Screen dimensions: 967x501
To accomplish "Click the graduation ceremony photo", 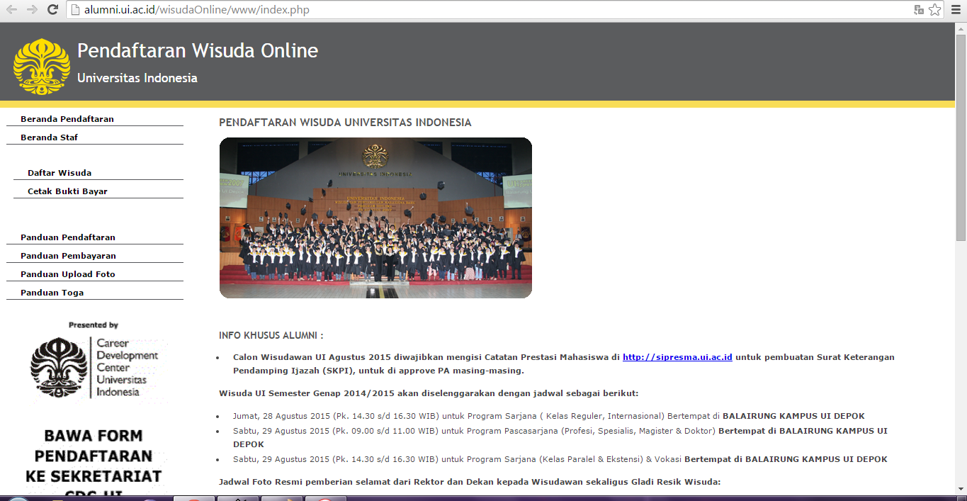I will [375, 218].
